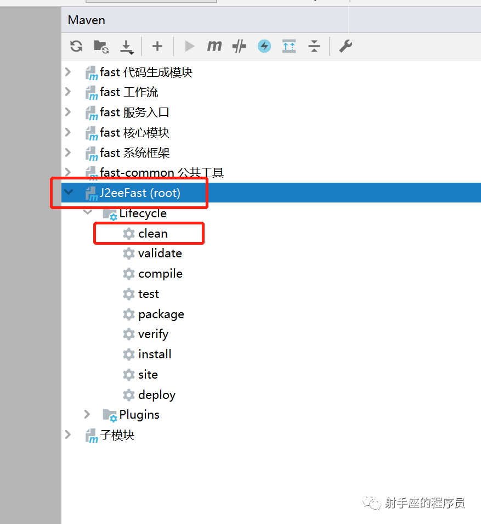Expand the fast 核心模块 node
481x524 pixels.
pyautogui.click(x=68, y=132)
